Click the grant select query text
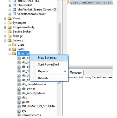 point(91,3)
